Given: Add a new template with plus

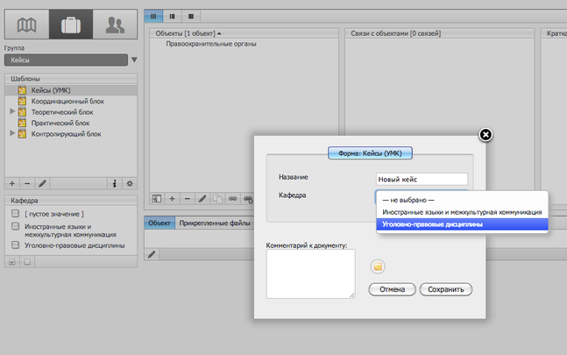Looking at the screenshot, I should 12,184.
